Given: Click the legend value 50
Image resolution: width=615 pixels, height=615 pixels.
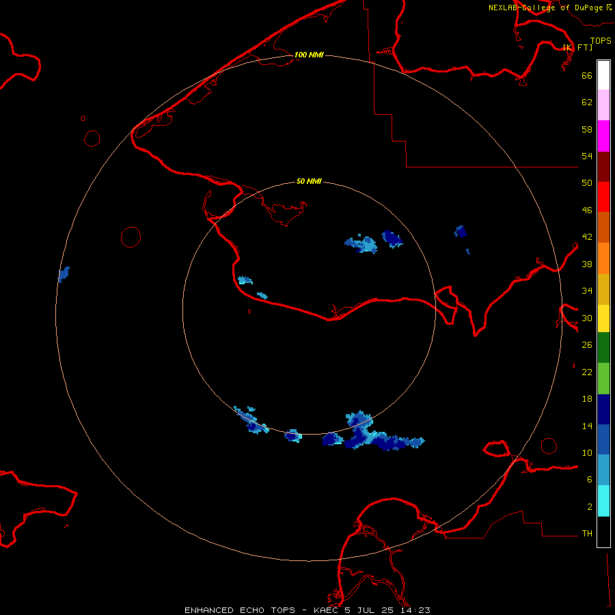Looking at the screenshot, I should 587,183.
